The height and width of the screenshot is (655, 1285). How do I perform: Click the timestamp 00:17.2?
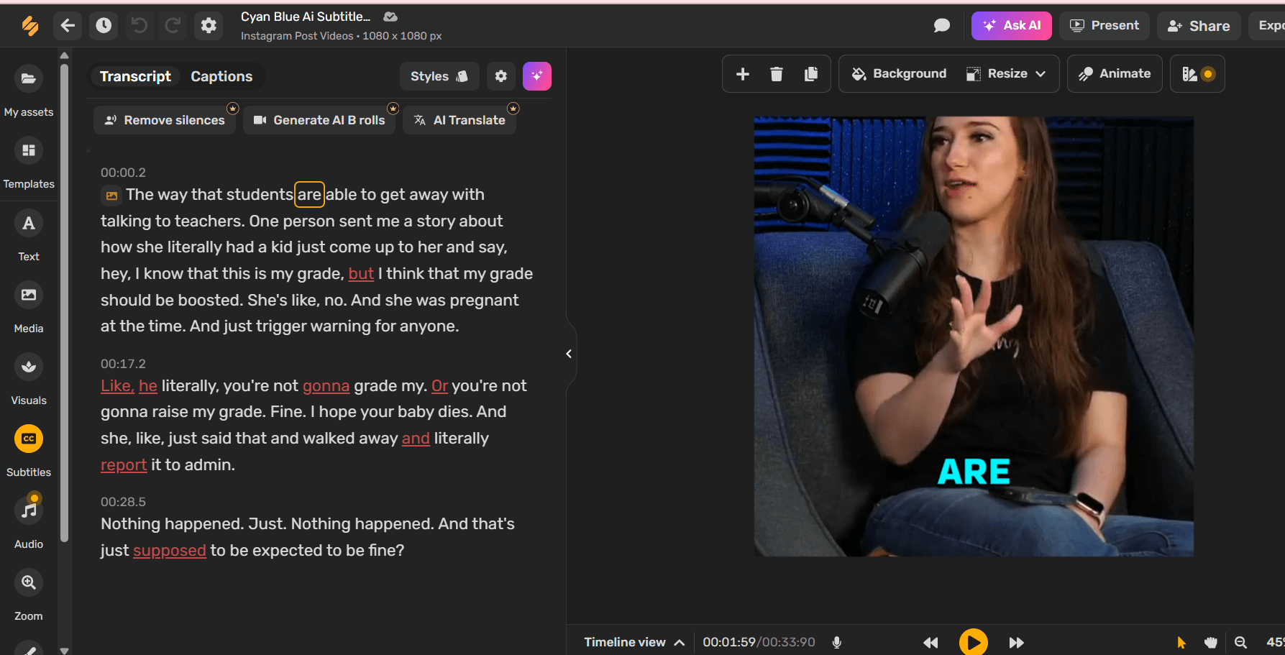point(123,364)
